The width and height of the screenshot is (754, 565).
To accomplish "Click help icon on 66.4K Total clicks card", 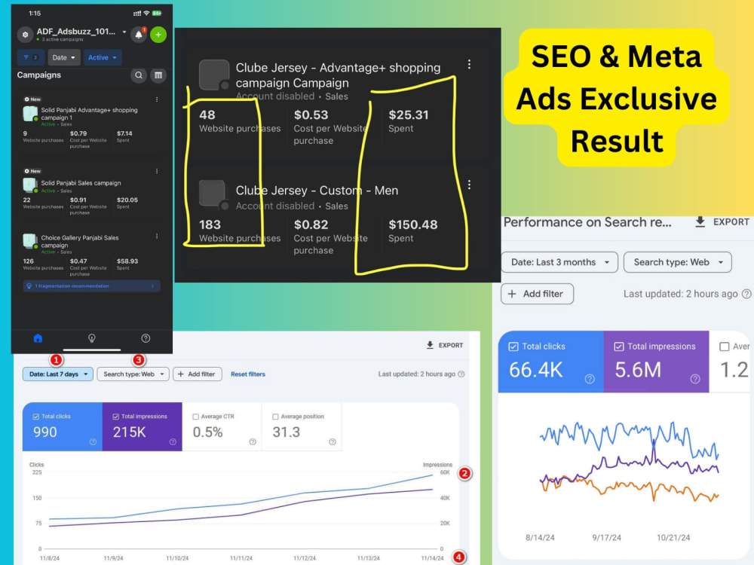I will (590, 379).
